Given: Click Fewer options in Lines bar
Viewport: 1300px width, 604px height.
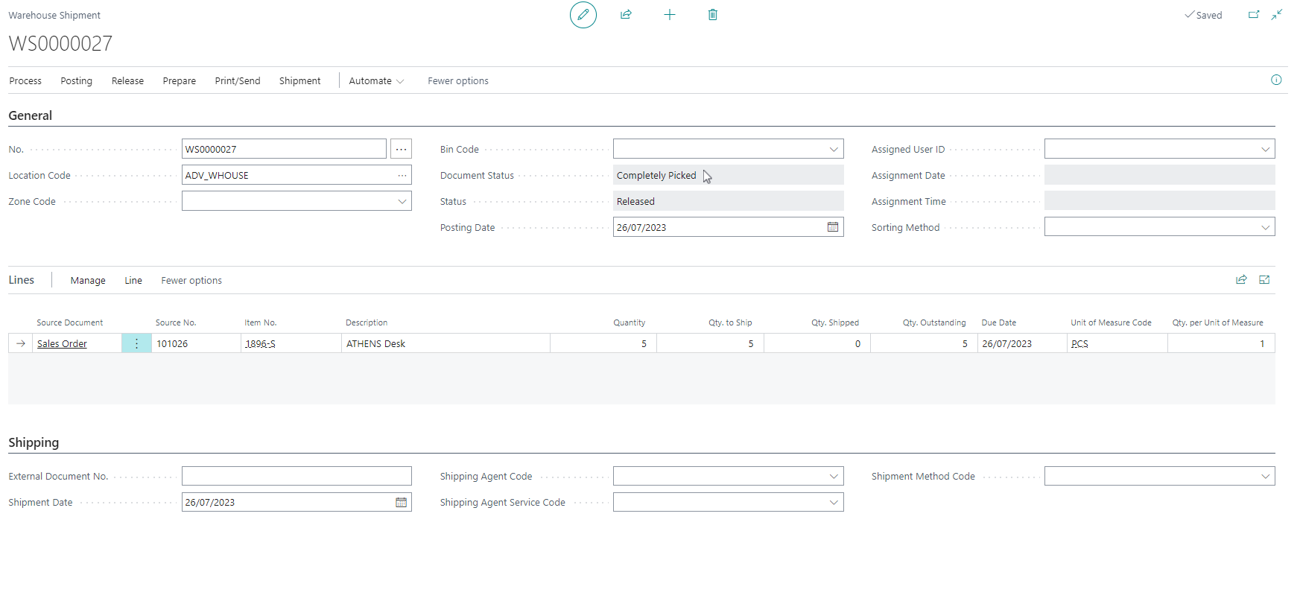Looking at the screenshot, I should pyautogui.click(x=191, y=280).
